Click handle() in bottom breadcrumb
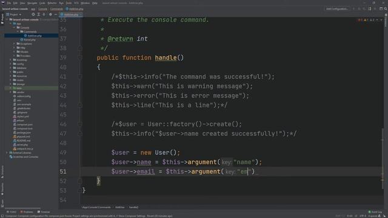Viewport: 388px width, 218px height. (133, 207)
